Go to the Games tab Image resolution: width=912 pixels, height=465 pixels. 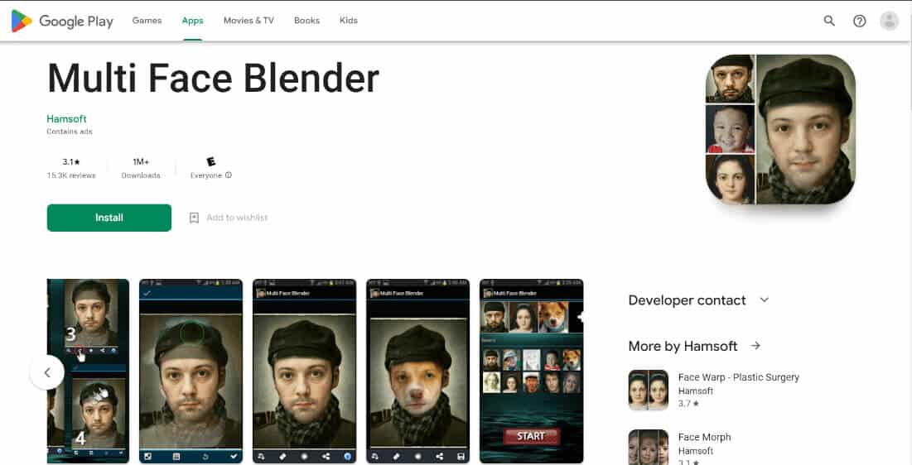147,21
